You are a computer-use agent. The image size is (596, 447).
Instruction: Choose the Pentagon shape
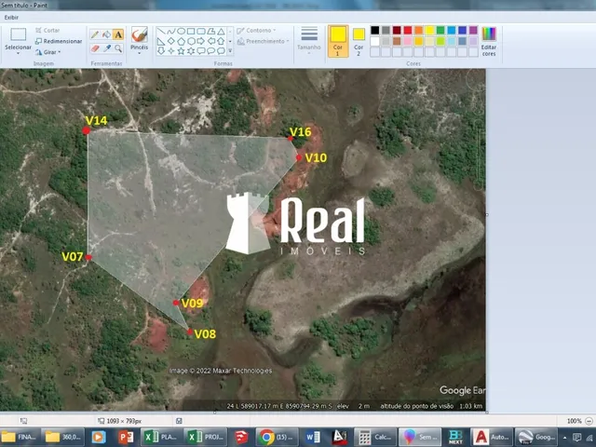pos(181,41)
